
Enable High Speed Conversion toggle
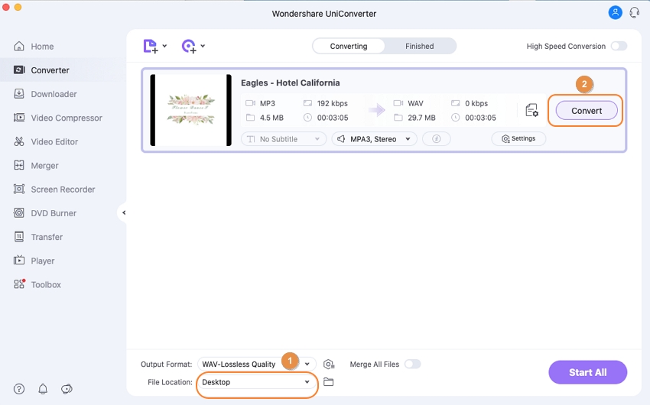618,47
